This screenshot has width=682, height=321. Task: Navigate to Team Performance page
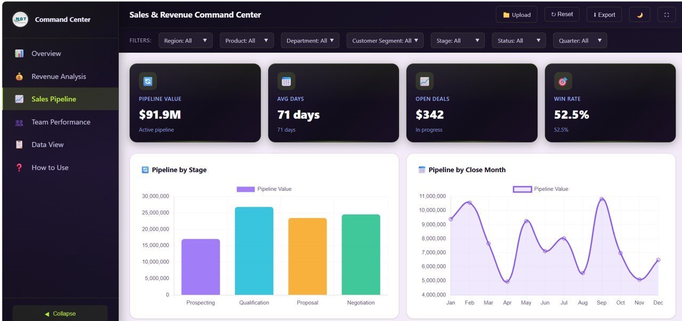point(61,122)
